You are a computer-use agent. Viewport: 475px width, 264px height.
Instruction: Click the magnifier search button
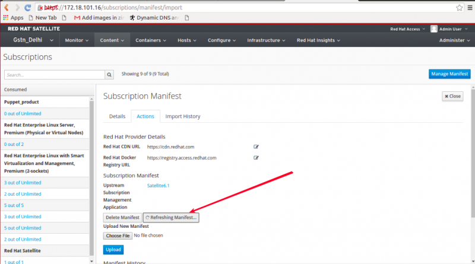point(109,75)
